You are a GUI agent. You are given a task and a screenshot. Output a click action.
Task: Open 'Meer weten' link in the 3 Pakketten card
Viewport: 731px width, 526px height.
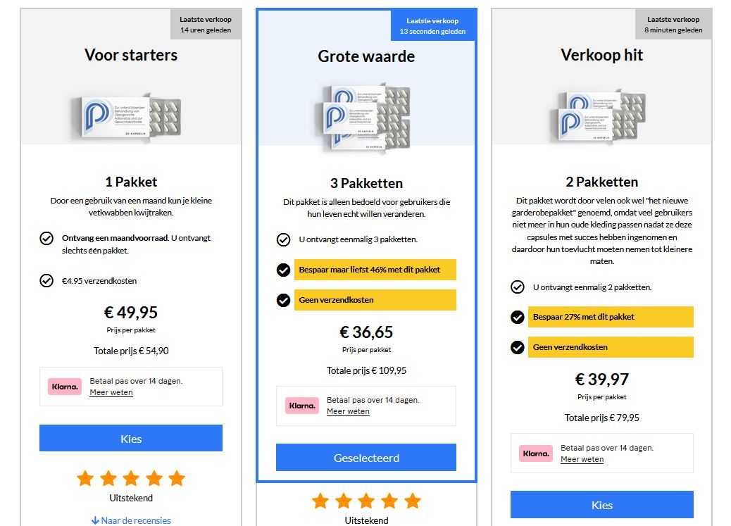[x=348, y=411]
